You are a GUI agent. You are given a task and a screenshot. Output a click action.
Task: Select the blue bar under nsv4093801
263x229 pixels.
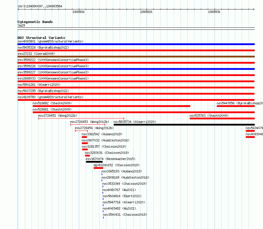136,44
